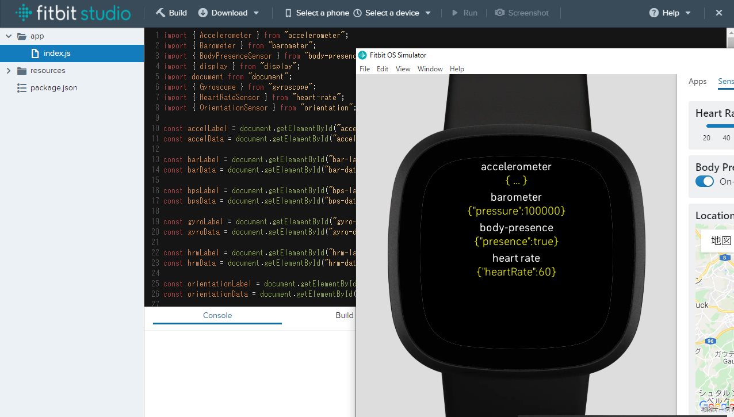This screenshot has height=417, width=734.
Task: Click code line 22 const hrmLabel
Action: coord(259,253)
